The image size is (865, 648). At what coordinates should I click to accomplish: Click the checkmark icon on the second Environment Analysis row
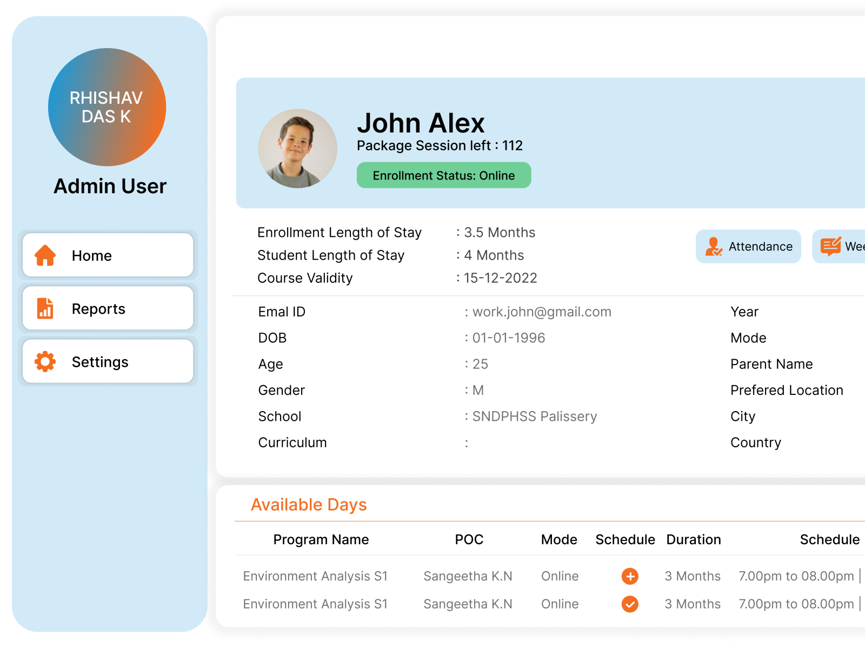click(629, 604)
